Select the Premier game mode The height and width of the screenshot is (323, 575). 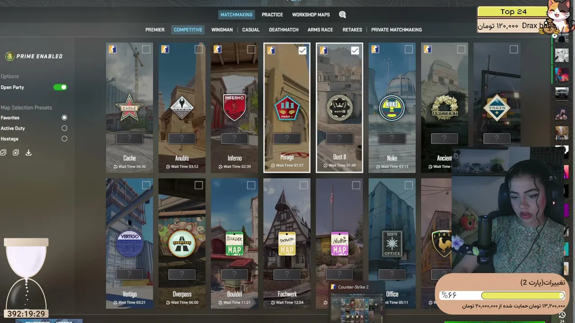155,30
